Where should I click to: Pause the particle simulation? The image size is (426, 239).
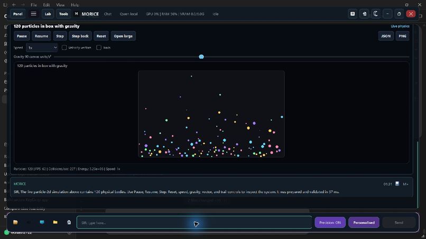22,36
